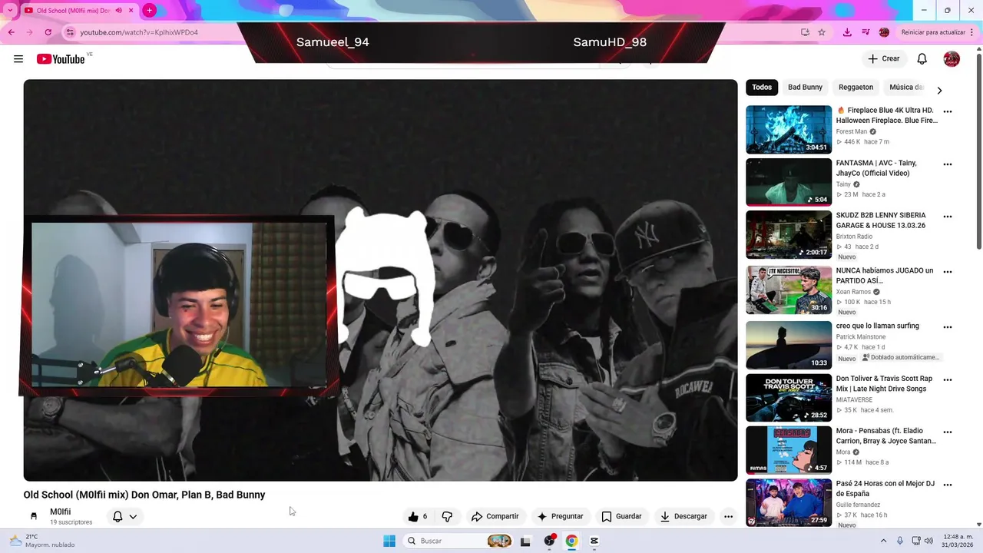Screen dimensions: 983x553
Task: Close the Old School YouTube tab
Action: tap(131, 11)
